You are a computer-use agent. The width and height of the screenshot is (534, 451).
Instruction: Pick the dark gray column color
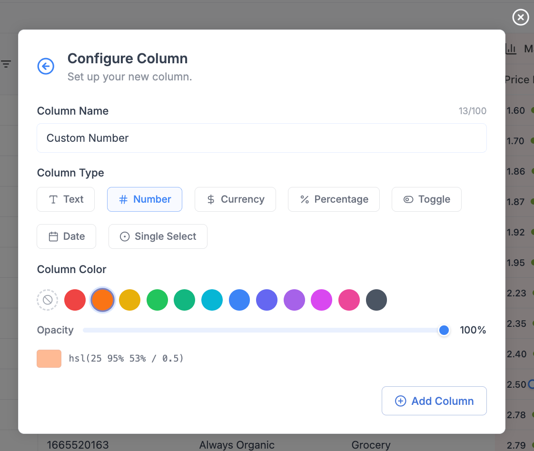click(376, 300)
